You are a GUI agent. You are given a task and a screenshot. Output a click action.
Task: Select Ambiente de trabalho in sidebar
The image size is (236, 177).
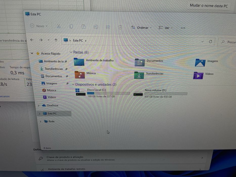click(53, 61)
